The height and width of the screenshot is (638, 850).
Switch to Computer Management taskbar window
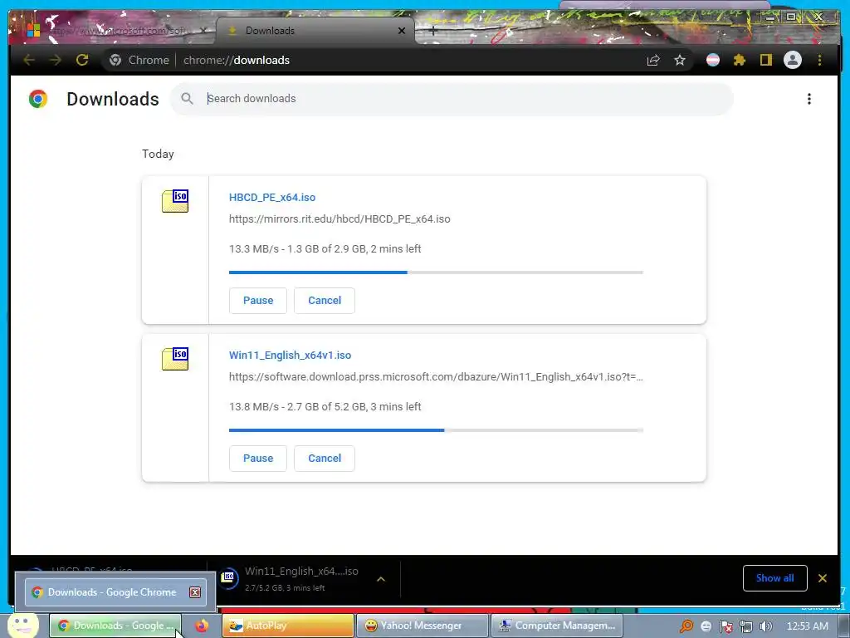tap(557, 626)
